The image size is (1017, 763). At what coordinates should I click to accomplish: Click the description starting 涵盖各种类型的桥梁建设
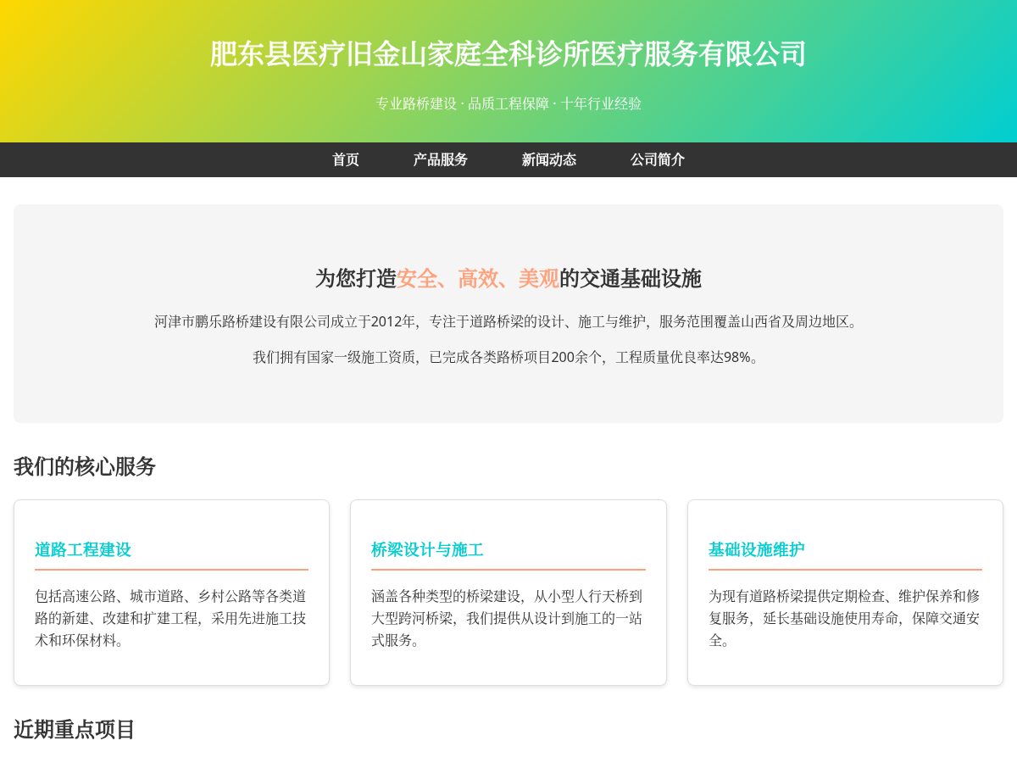[x=508, y=618]
